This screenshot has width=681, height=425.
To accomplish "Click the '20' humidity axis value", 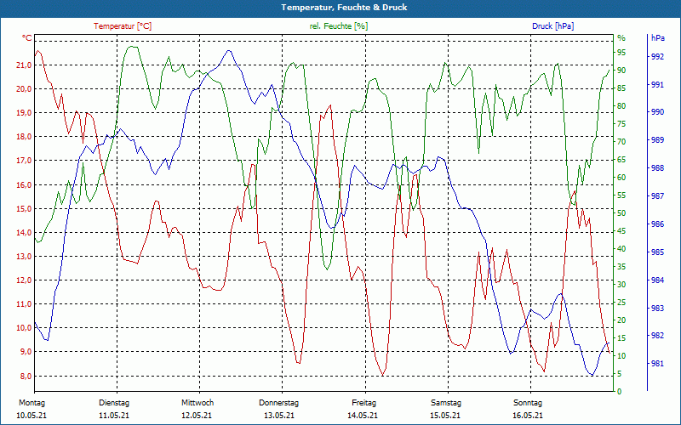I will click(x=621, y=320).
